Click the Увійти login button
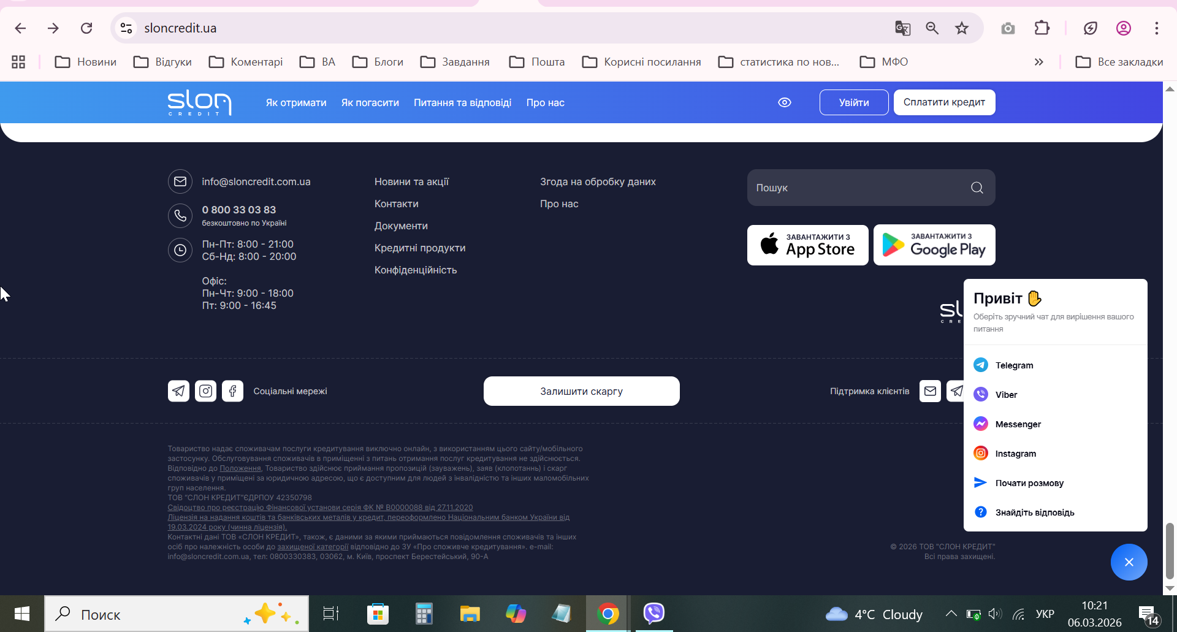 tap(854, 102)
